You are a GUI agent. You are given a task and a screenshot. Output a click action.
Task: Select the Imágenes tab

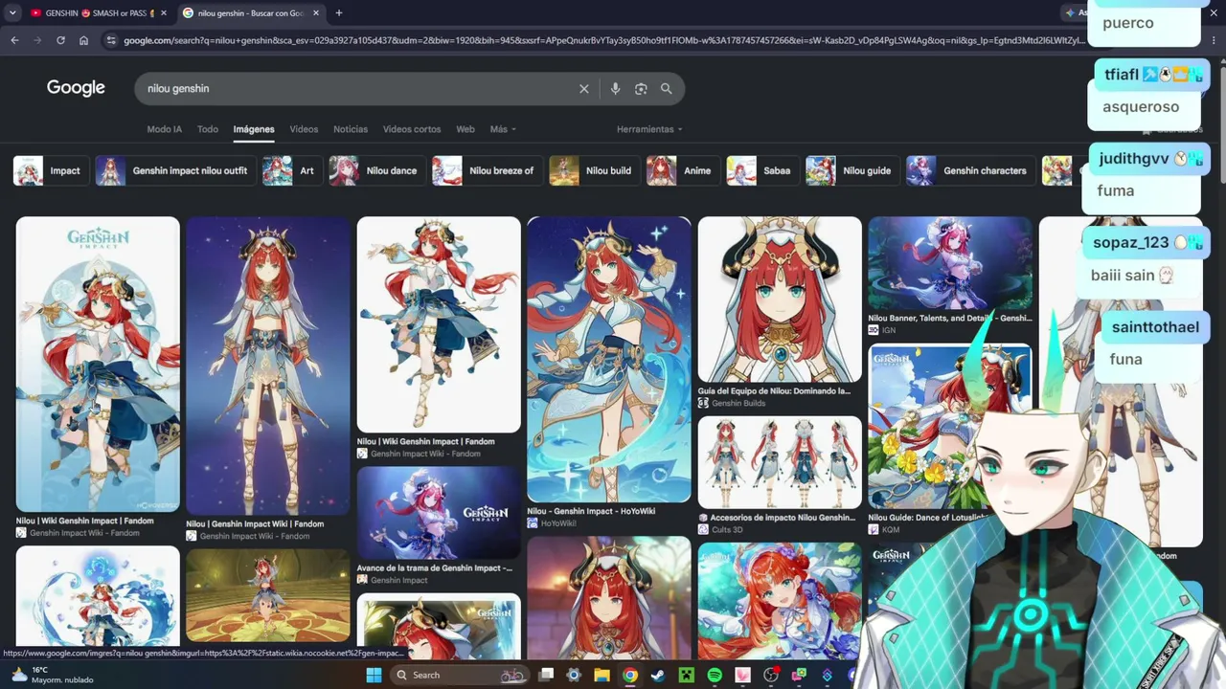254,129
